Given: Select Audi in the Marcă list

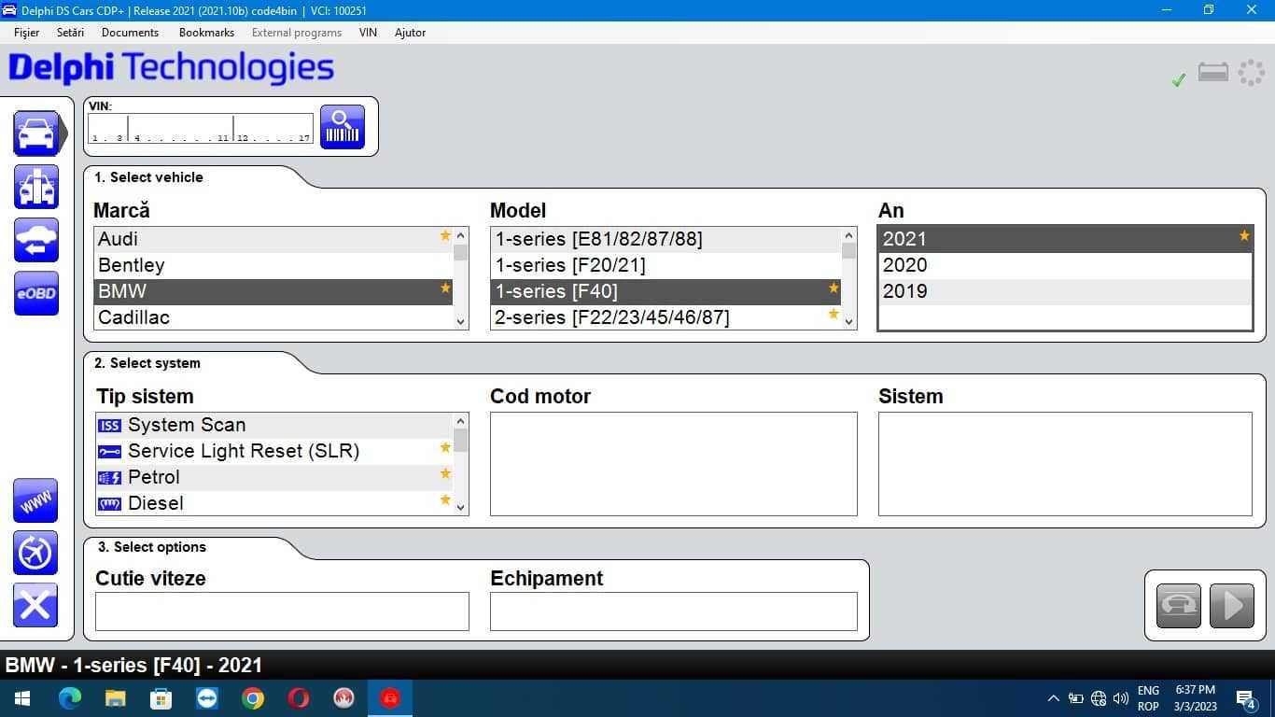Looking at the screenshot, I should point(273,239).
